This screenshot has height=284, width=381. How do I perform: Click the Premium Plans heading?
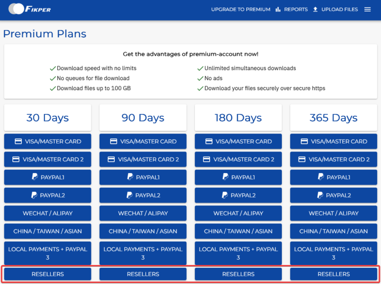pos(45,34)
